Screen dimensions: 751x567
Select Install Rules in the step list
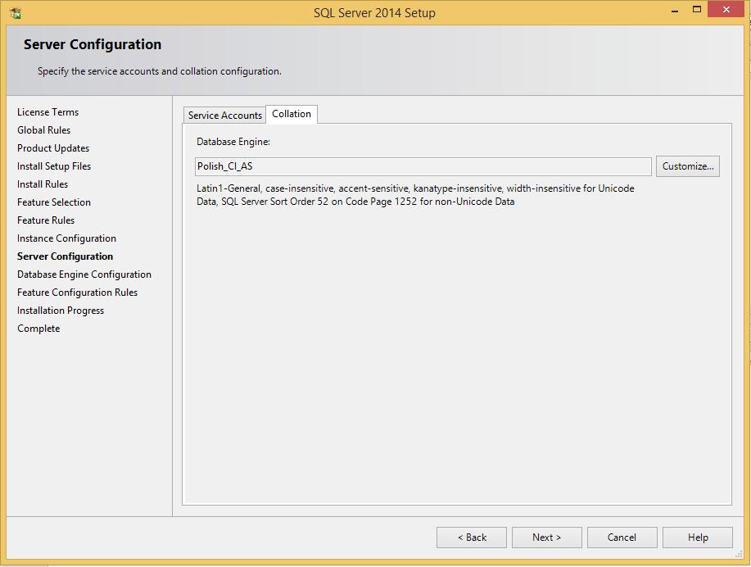(x=43, y=184)
